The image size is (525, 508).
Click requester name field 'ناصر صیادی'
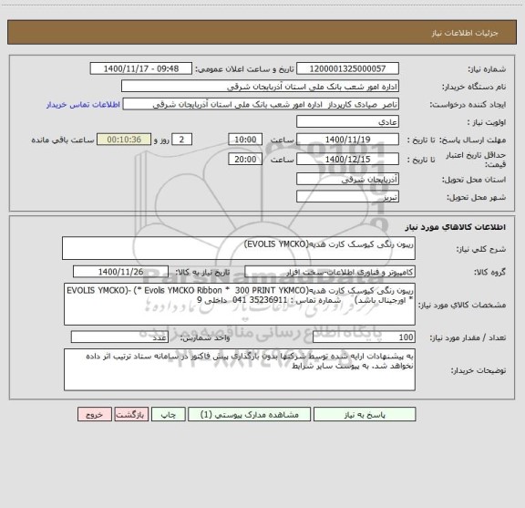(261, 104)
